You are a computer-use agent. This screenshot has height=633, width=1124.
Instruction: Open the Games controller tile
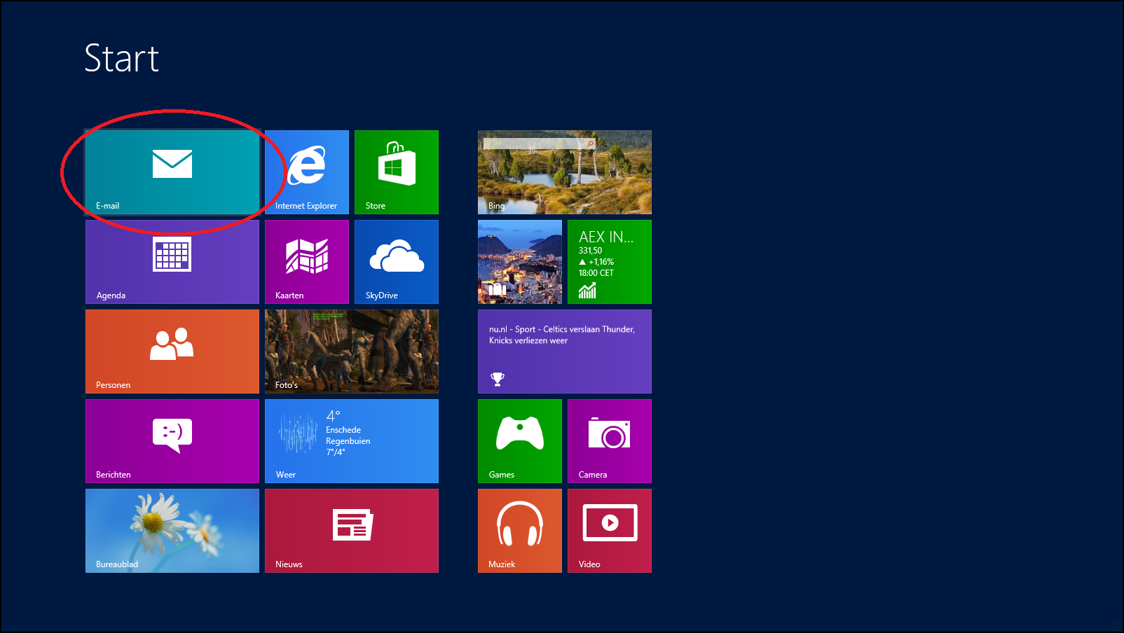[520, 441]
